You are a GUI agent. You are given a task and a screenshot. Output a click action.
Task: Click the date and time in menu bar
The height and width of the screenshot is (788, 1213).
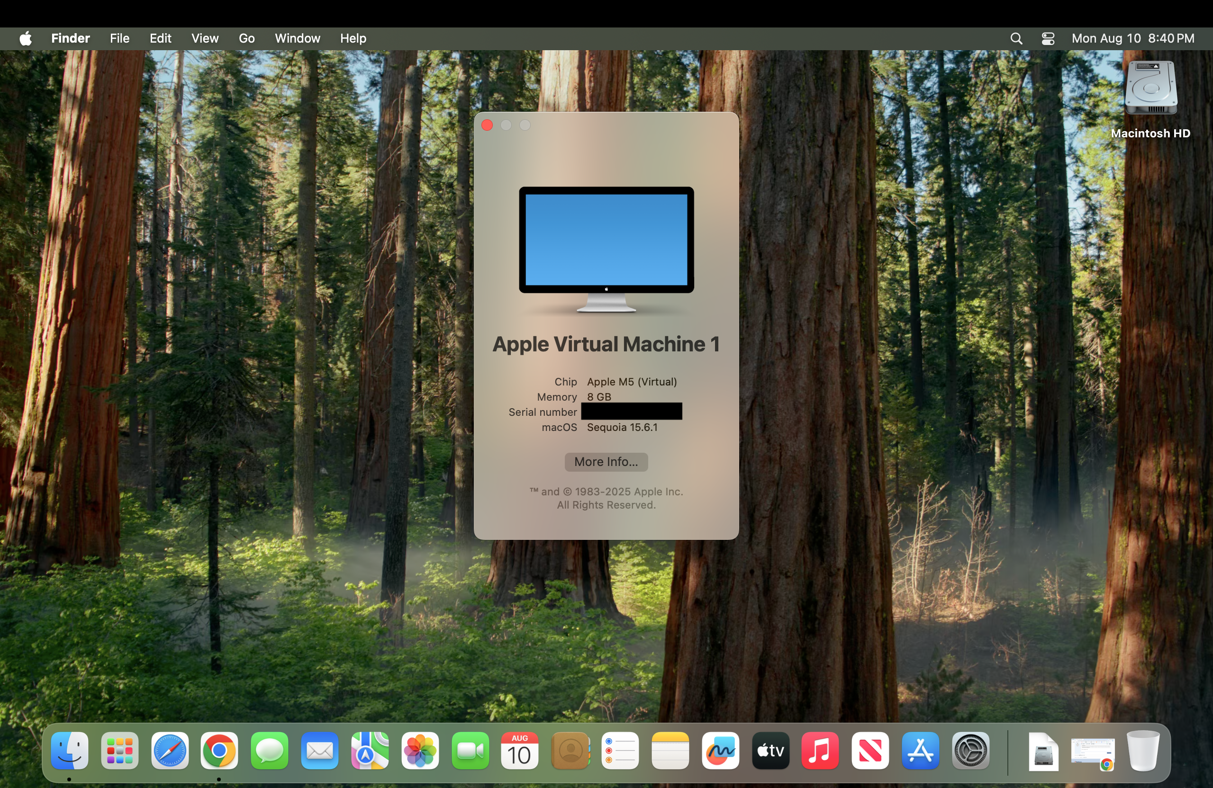[x=1133, y=39]
